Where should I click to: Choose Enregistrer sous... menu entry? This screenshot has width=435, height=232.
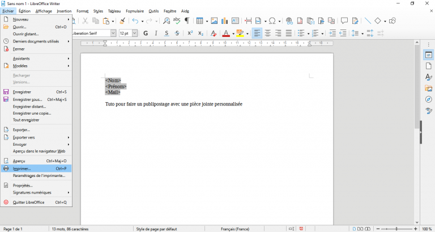coord(36,99)
